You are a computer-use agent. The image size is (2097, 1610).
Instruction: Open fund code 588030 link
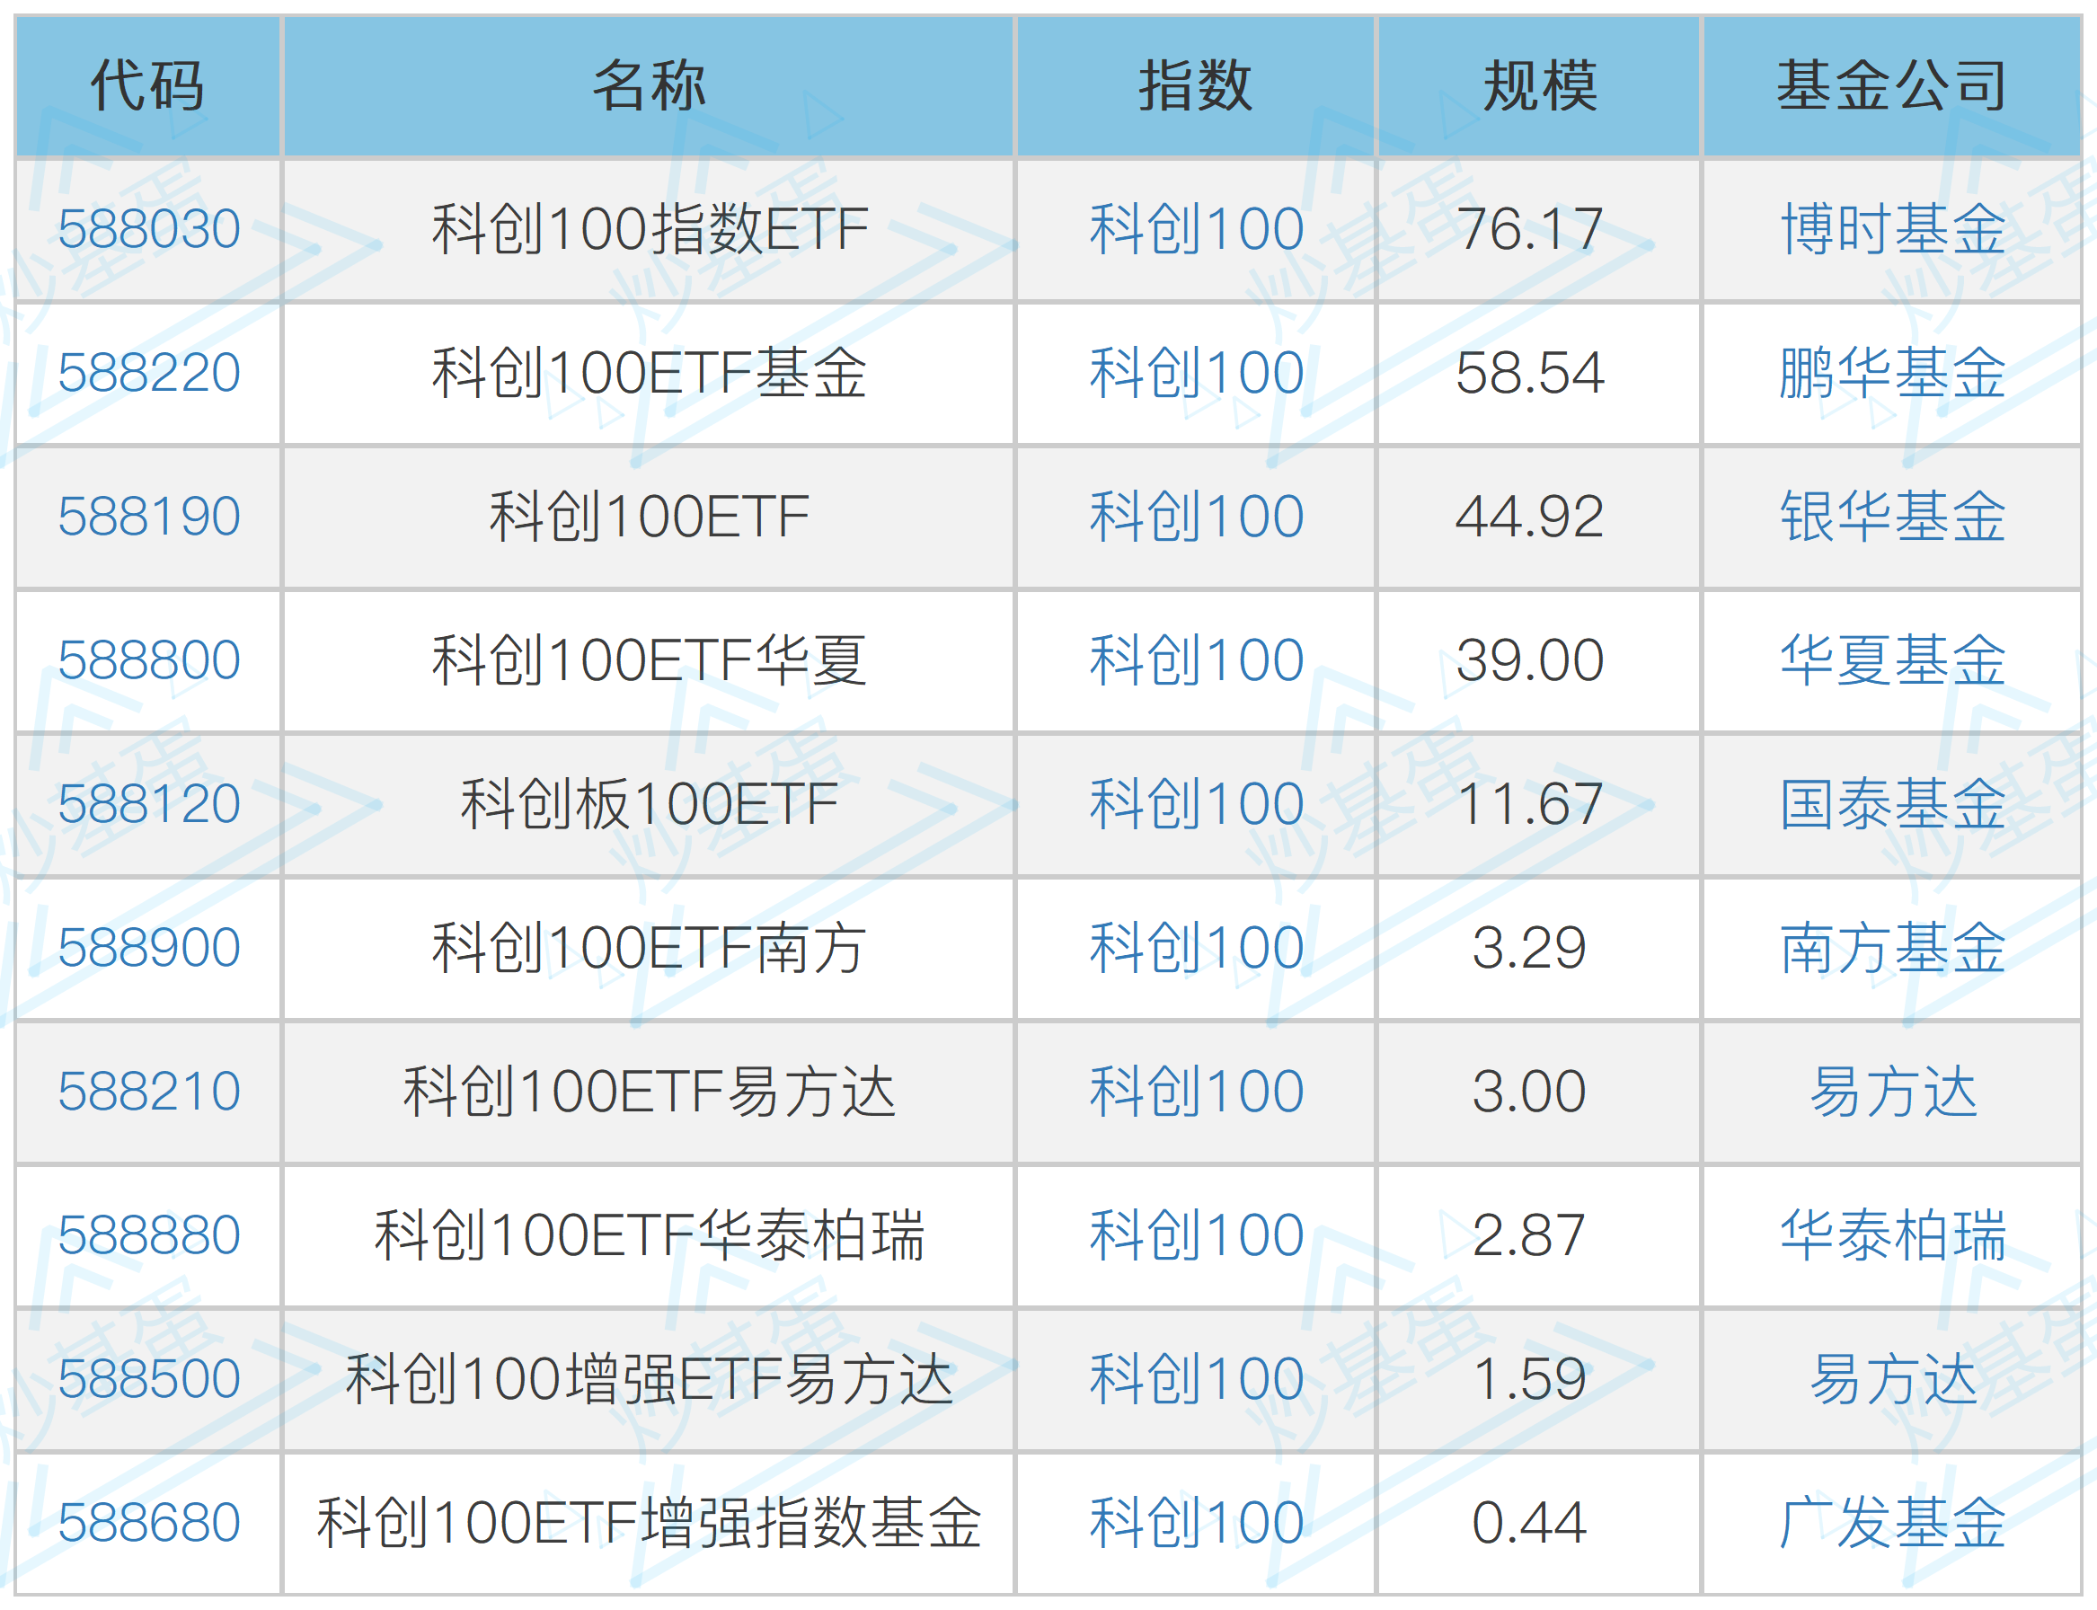point(148,229)
